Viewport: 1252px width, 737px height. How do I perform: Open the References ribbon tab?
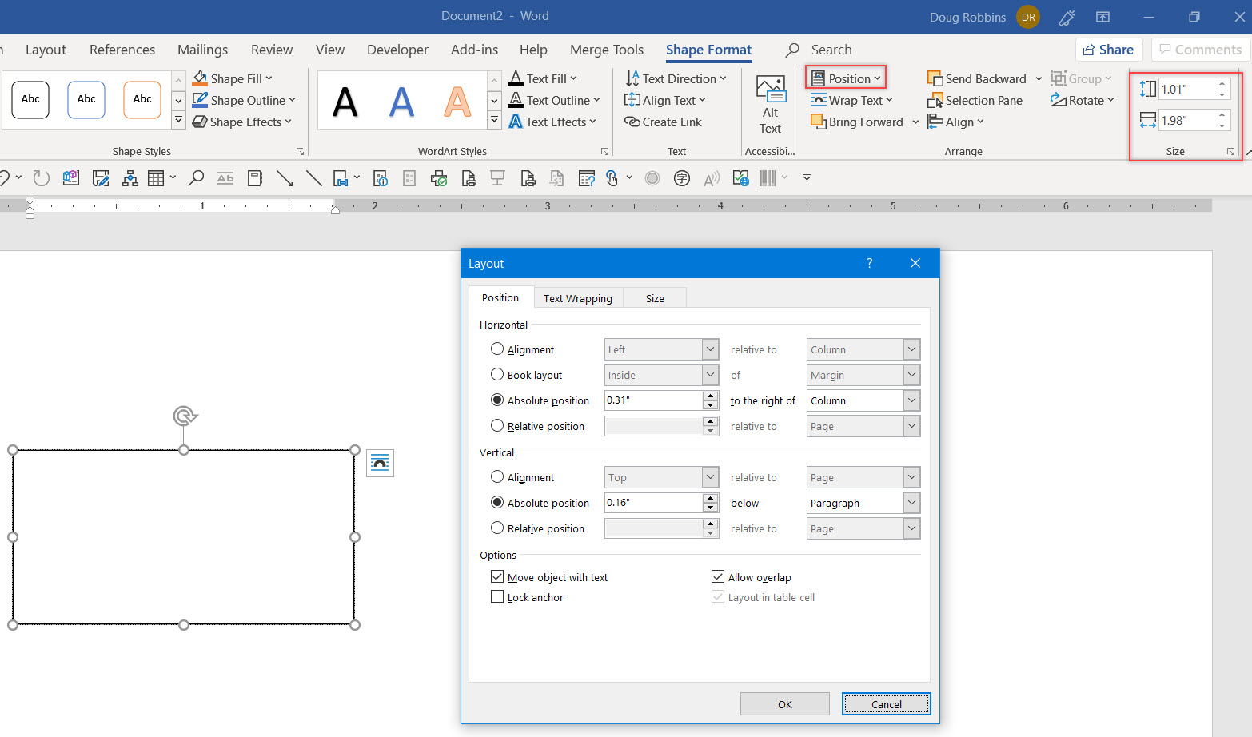click(122, 50)
